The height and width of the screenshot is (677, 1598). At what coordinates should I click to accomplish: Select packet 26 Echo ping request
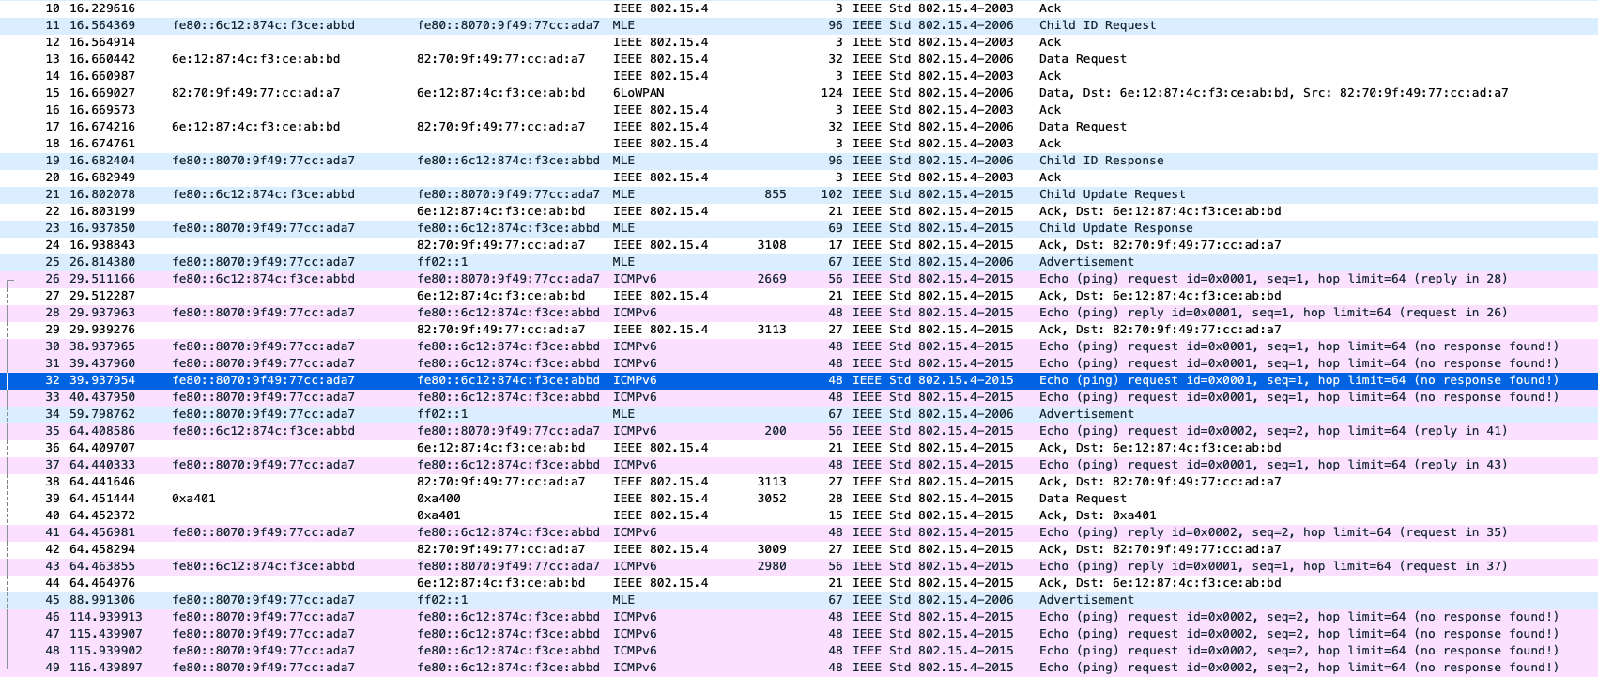click(x=799, y=279)
